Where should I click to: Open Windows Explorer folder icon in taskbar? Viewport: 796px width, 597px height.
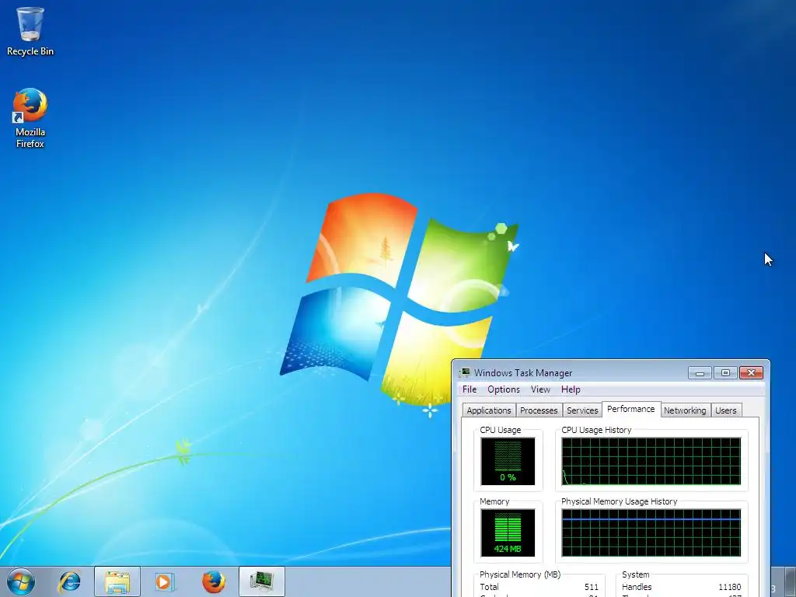[x=117, y=581]
